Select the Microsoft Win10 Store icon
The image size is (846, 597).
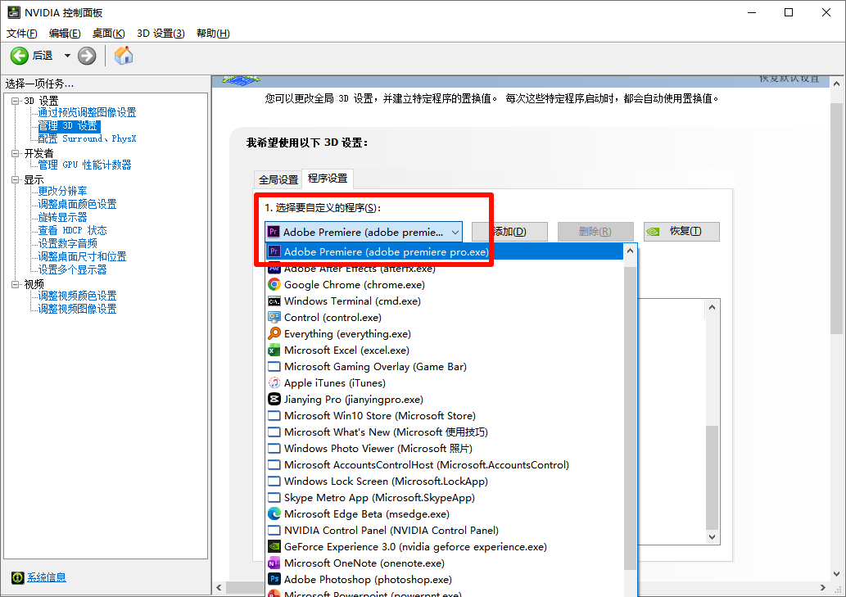point(274,416)
